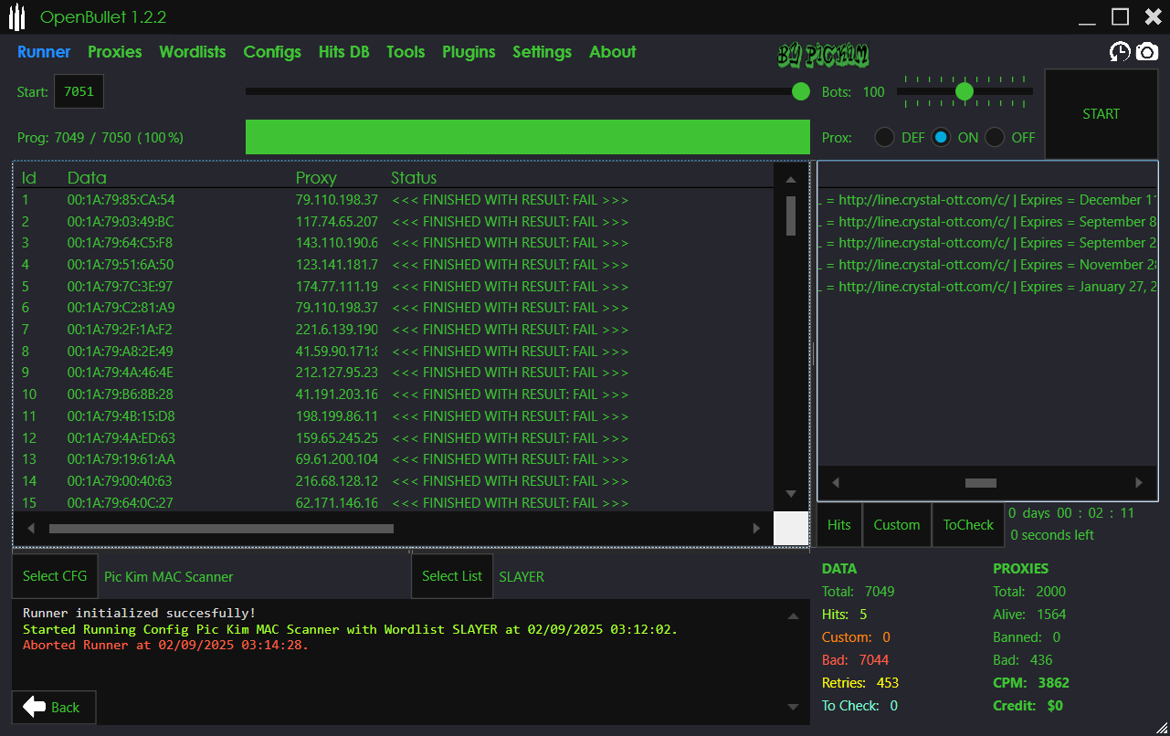Click hits panel scroll left arrow
This screenshot has width=1170, height=736.
[x=835, y=482]
